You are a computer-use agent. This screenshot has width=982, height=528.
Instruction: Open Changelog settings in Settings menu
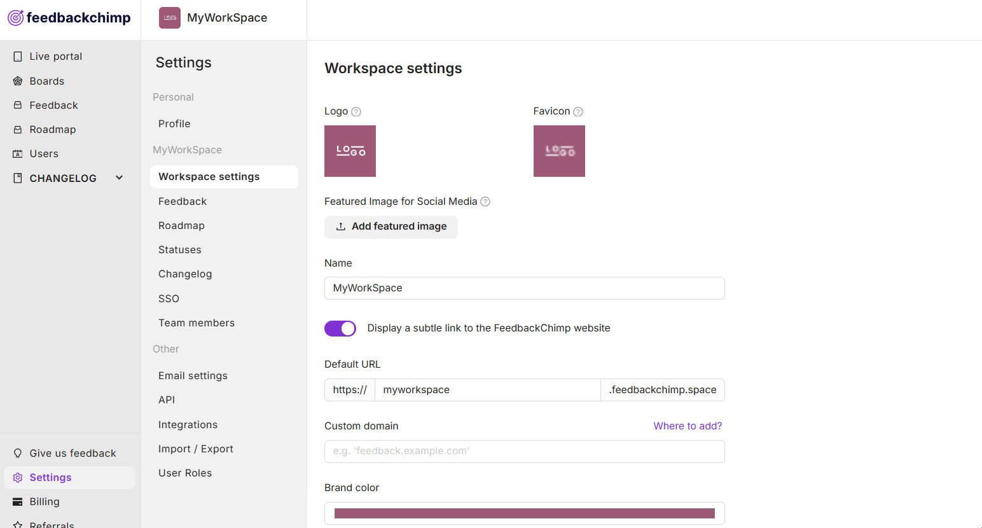click(185, 274)
